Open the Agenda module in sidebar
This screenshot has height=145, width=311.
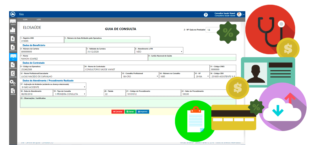tap(13, 22)
